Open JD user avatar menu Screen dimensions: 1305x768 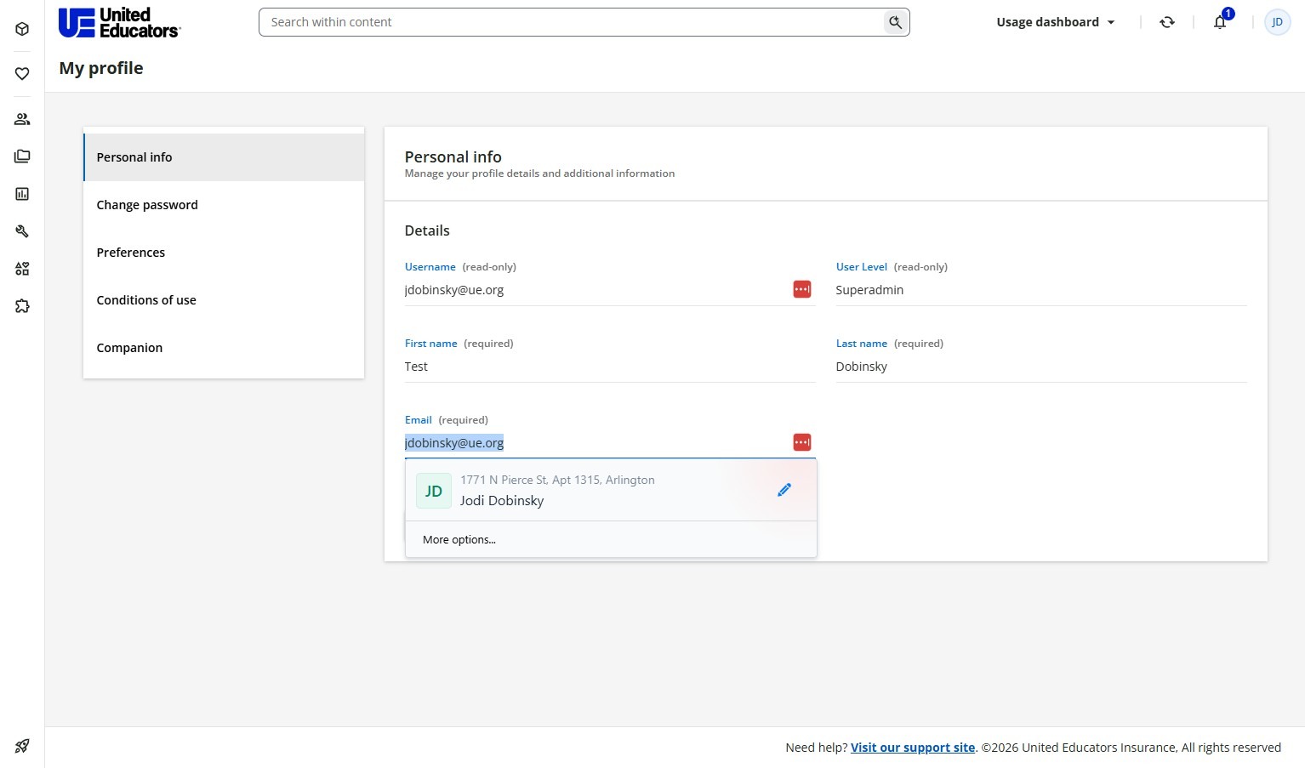pyautogui.click(x=1277, y=22)
